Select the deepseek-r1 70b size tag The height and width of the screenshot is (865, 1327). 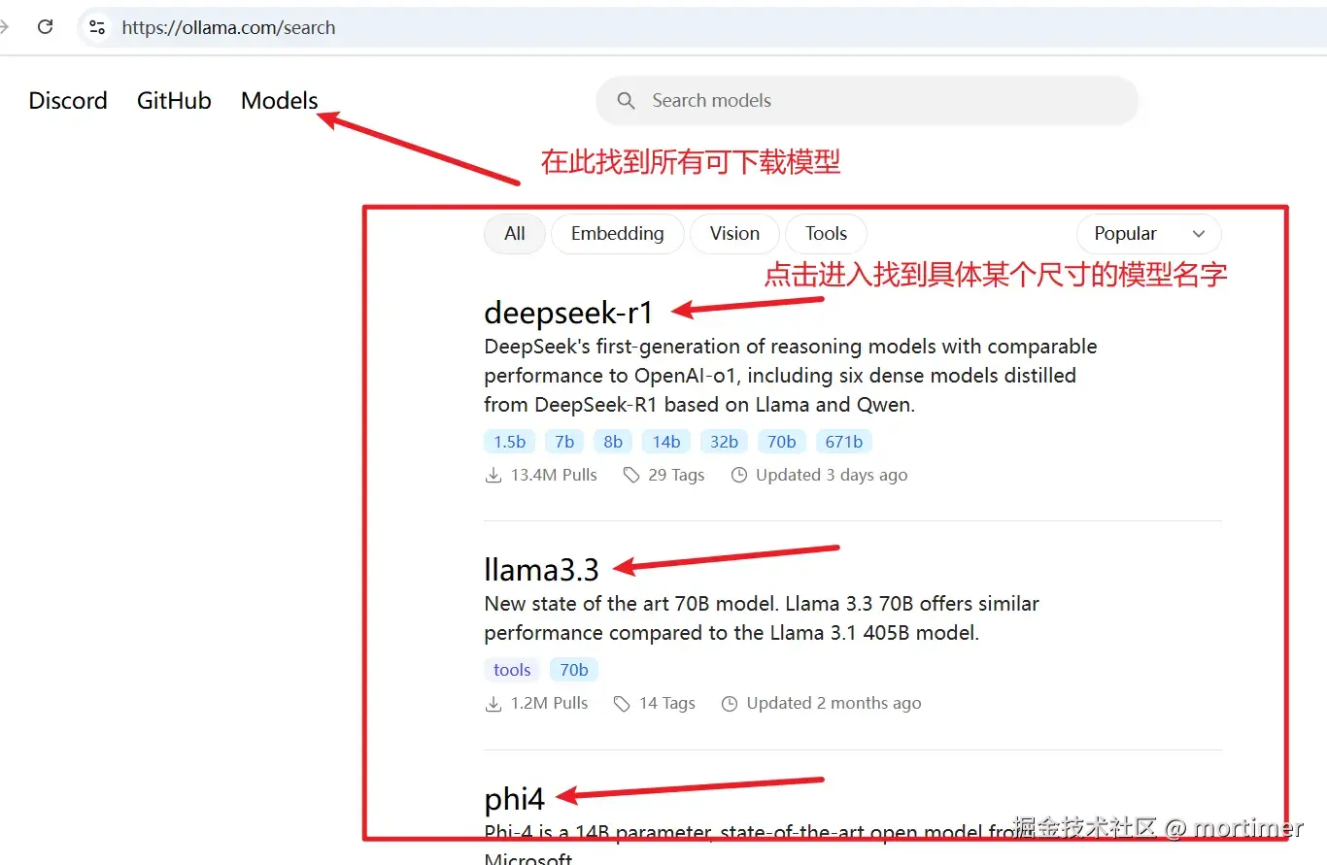click(x=782, y=442)
